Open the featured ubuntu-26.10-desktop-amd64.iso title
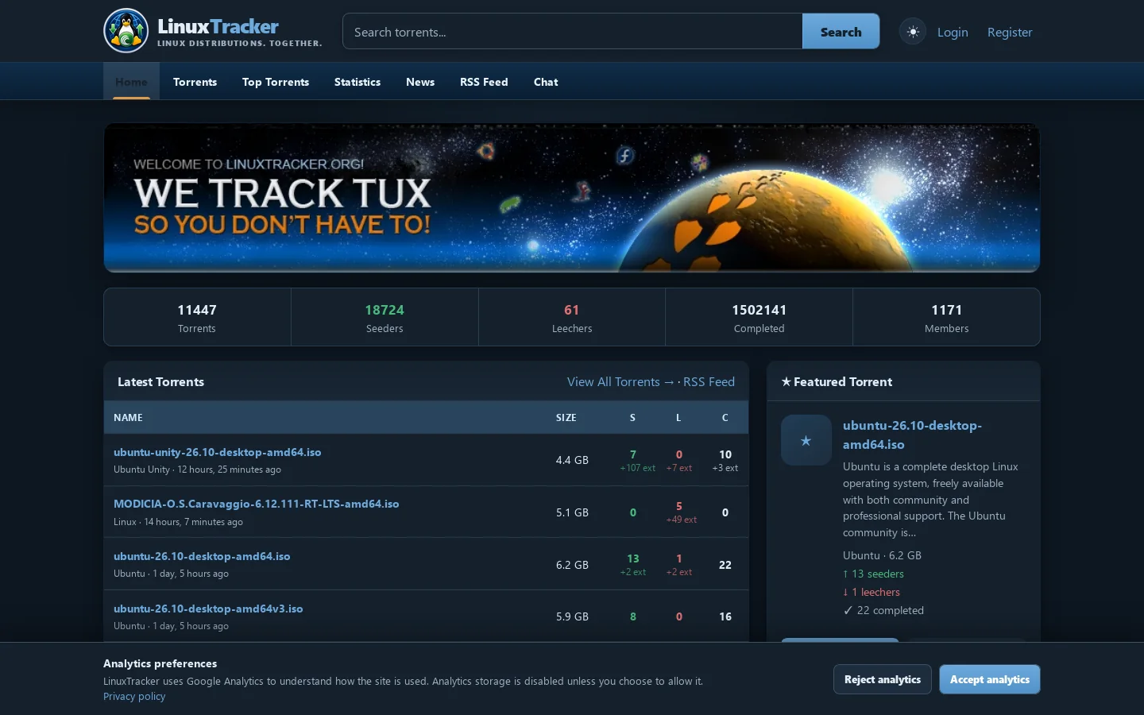Image resolution: width=1144 pixels, height=715 pixels. point(912,435)
